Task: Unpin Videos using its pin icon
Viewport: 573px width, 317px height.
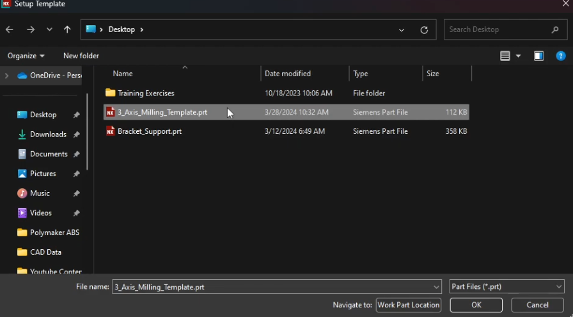Action: click(76, 213)
